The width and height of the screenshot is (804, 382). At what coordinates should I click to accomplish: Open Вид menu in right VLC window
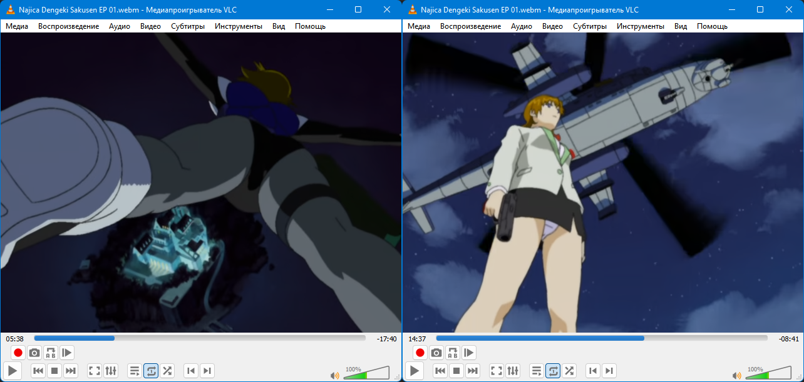681,26
